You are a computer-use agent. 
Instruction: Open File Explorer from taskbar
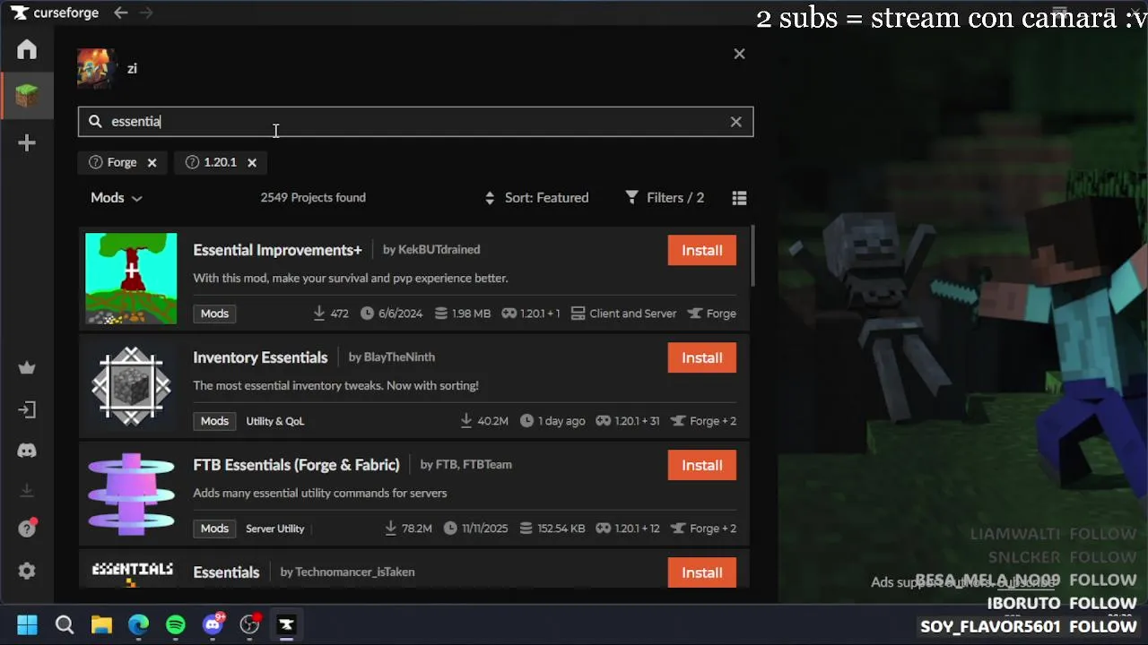pyautogui.click(x=101, y=624)
